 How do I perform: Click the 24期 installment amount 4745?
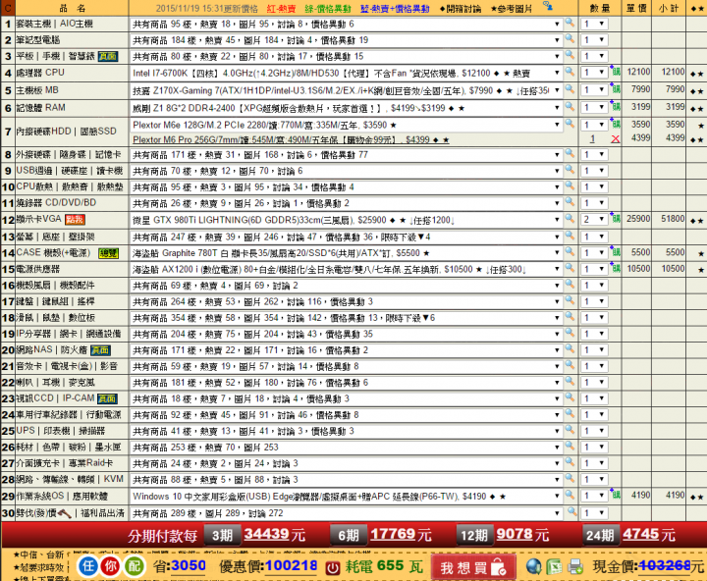point(640,534)
